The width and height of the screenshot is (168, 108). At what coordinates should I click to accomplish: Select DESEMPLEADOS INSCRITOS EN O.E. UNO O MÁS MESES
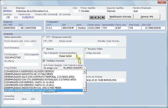pos(44,88)
